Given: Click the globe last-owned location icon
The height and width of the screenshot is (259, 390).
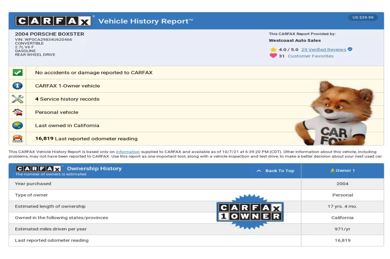Looking at the screenshot, I should click(x=18, y=125).
